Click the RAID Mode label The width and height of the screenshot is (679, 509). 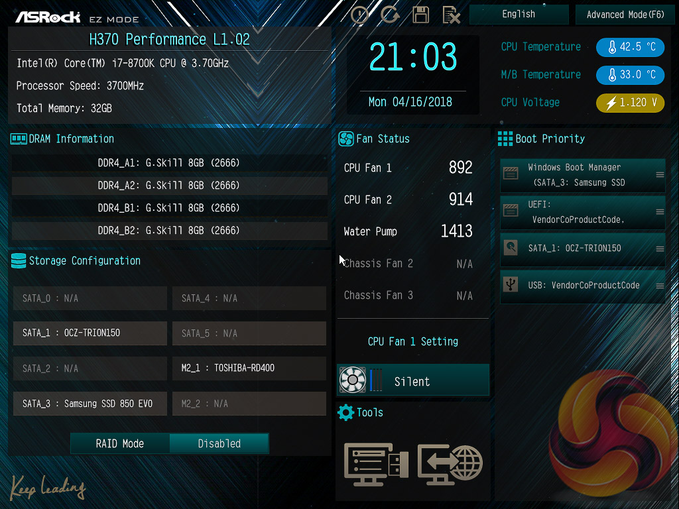(120, 443)
